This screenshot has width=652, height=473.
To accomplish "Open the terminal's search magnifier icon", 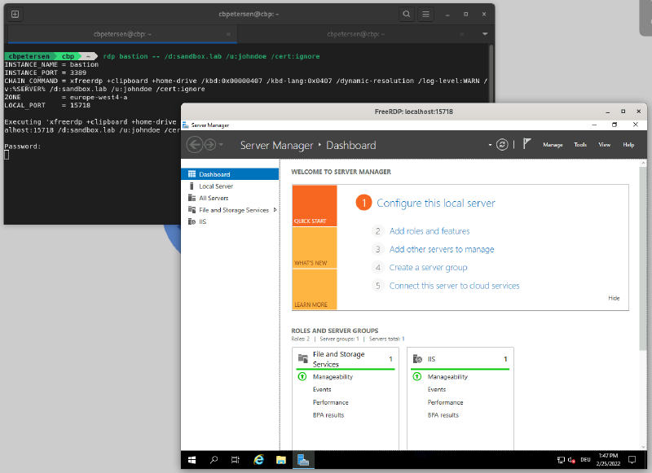I will pos(406,14).
